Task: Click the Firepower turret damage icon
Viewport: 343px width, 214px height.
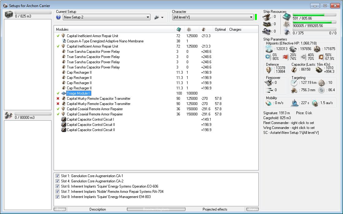Action: (269, 83)
